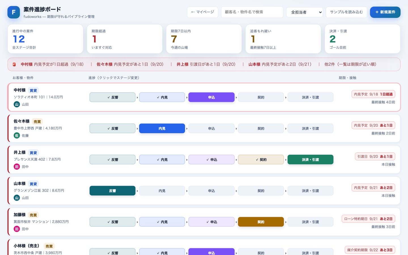This screenshot has width=408, height=255.
Task: Click the 井上様 引渡日 alert in the banner
Action: (206, 64)
